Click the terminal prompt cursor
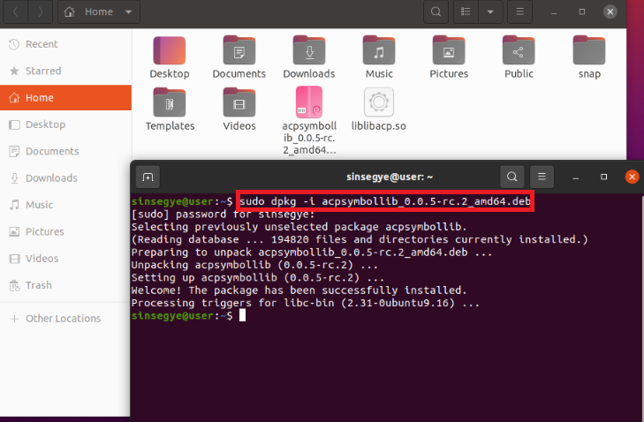644x422 pixels. 242,316
